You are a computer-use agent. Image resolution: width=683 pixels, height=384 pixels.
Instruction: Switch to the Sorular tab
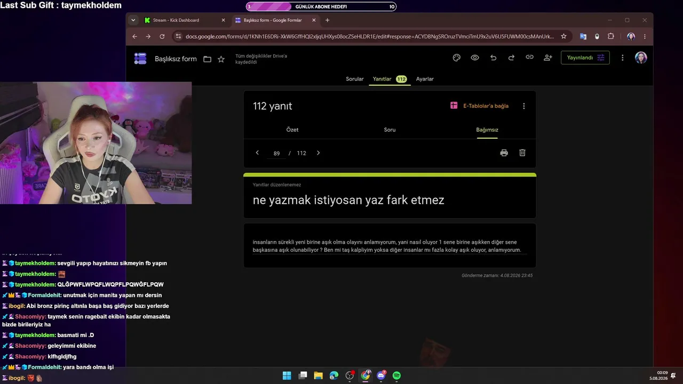click(x=355, y=79)
